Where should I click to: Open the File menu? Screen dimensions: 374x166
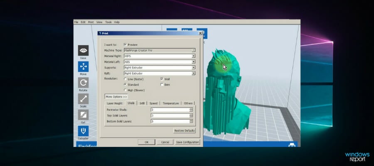(76, 22)
